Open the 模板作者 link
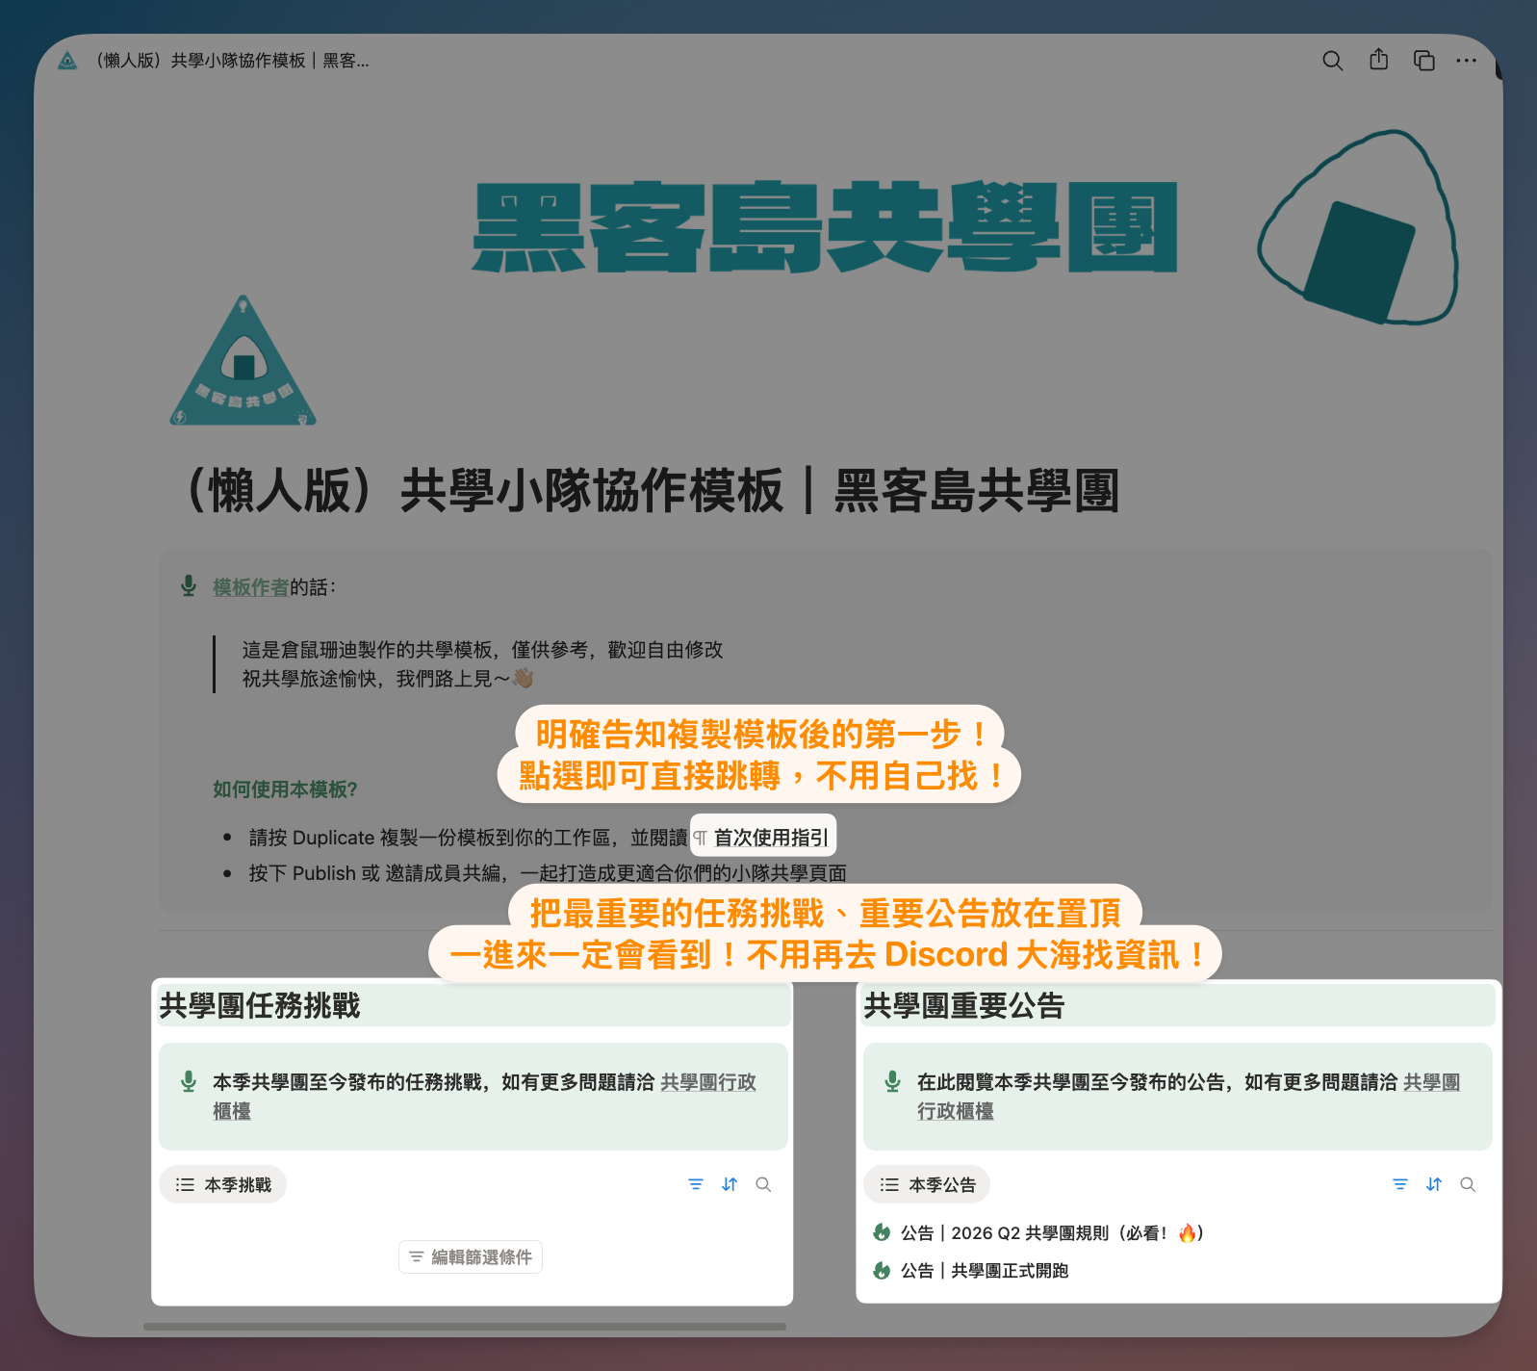This screenshot has width=1537, height=1371. tap(250, 587)
